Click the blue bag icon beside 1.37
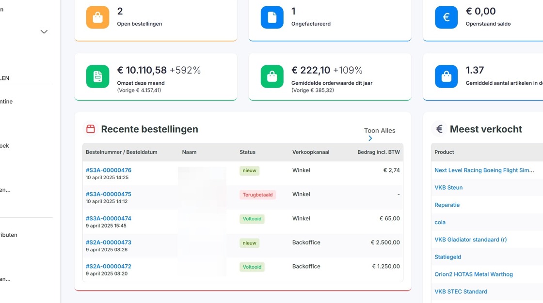Screen dimensions: 543x303 click(446, 76)
